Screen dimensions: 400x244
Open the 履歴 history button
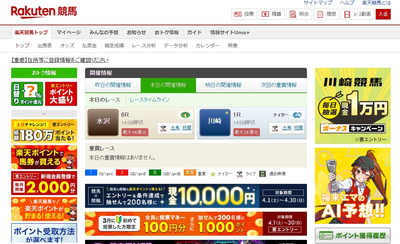[326, 14]
